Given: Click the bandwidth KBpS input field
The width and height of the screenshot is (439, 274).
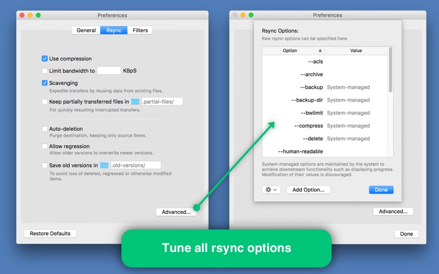Looking at the screenshot, I should pyautogui.click(x=109, y=71).
